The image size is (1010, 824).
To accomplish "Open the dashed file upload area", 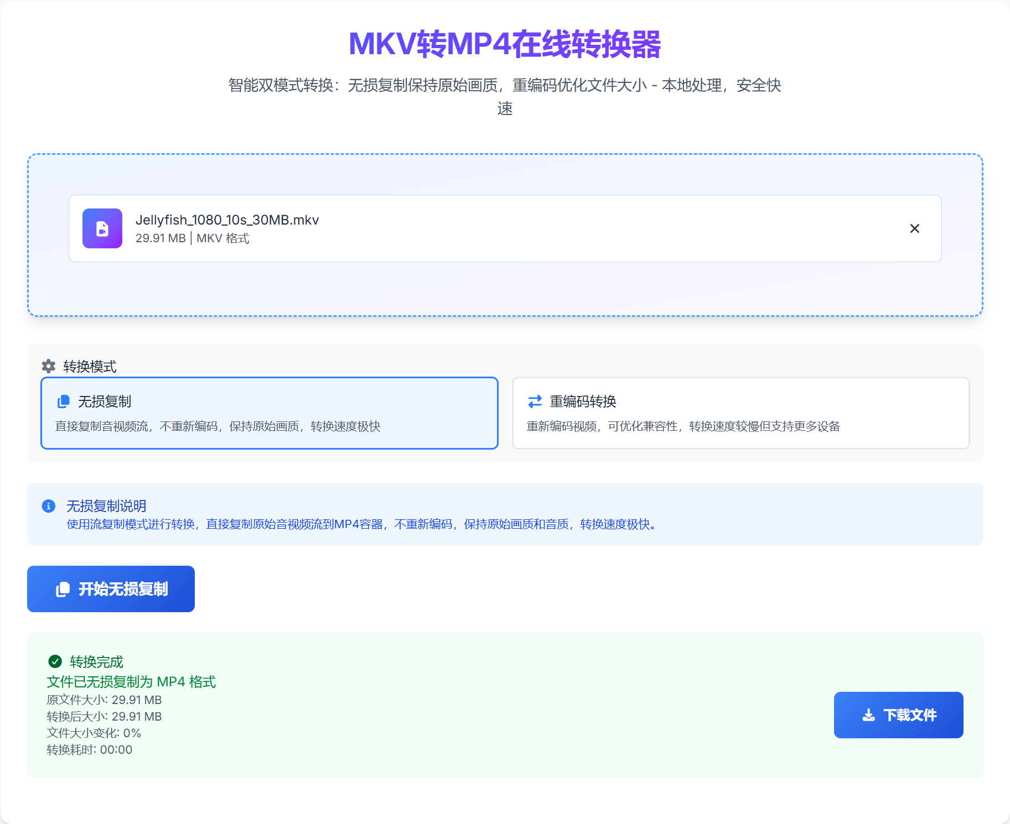I will 505,293.
